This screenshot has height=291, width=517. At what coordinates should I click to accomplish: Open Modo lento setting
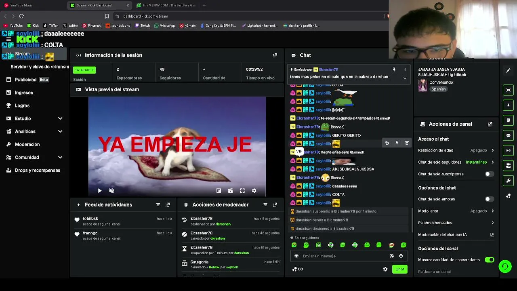[456, 211]
